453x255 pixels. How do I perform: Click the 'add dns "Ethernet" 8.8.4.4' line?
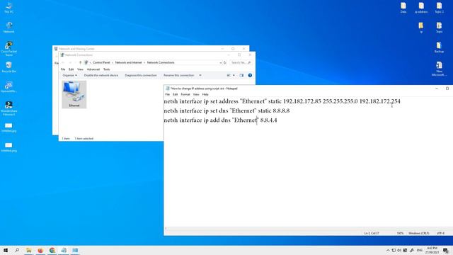coord(220,120)
